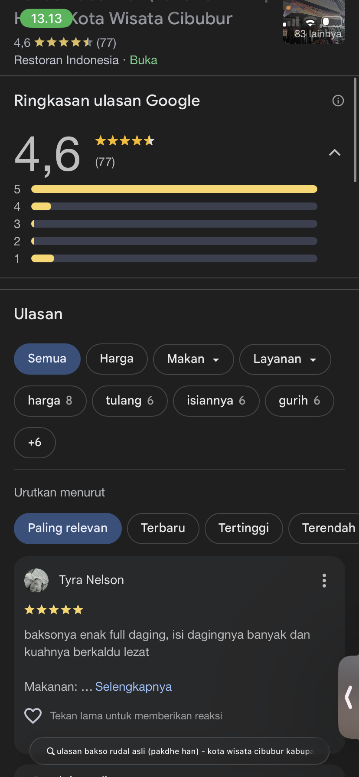The height and width of the screenshot is (777, 359).
Task: Tap Tyra Nelson's profile avatar
Action: click(x=36, y=580)
